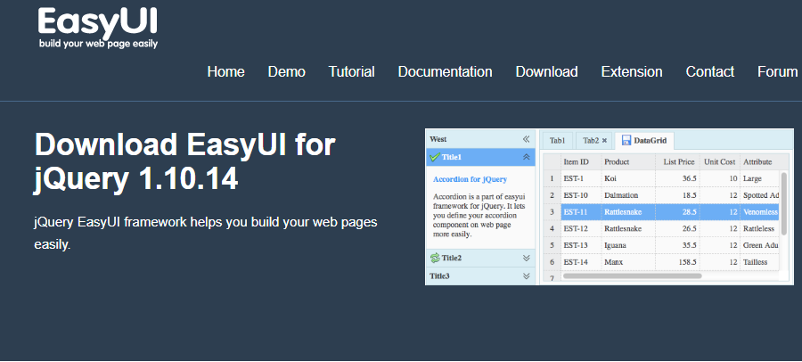This screenshot has width=802, height=362.
Task: Click the green checkmark icon beside Title1
Action: (435, 157)
